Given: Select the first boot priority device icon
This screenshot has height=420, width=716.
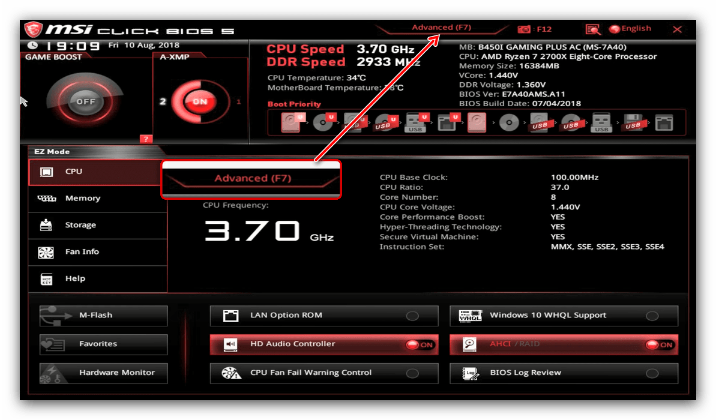Looking at the screenshot, I should (290, 123).
